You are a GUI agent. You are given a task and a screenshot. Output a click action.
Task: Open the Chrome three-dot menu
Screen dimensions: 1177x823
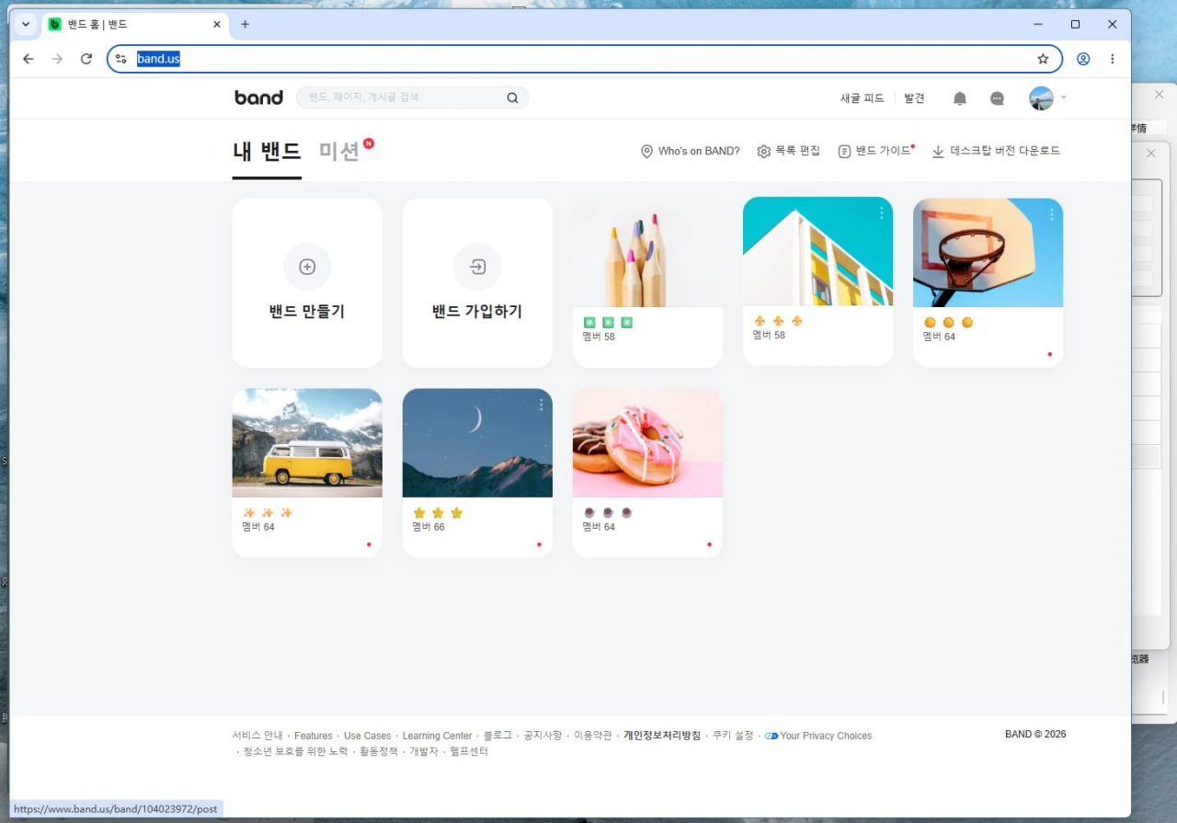(x=1113, y=59)
